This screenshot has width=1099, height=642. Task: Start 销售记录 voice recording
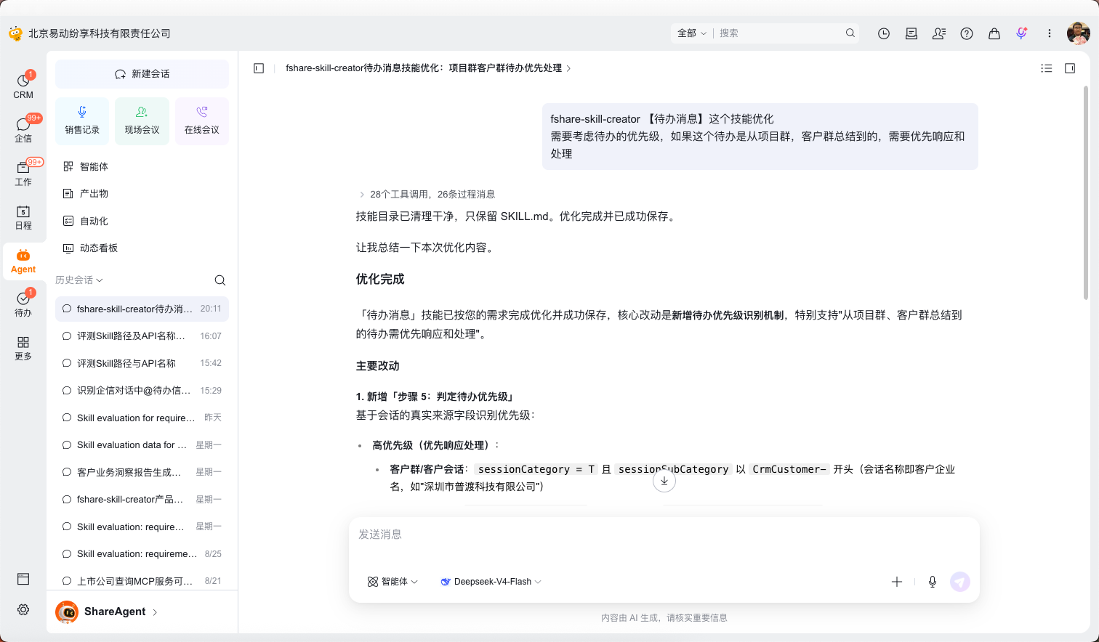[82, 121]
